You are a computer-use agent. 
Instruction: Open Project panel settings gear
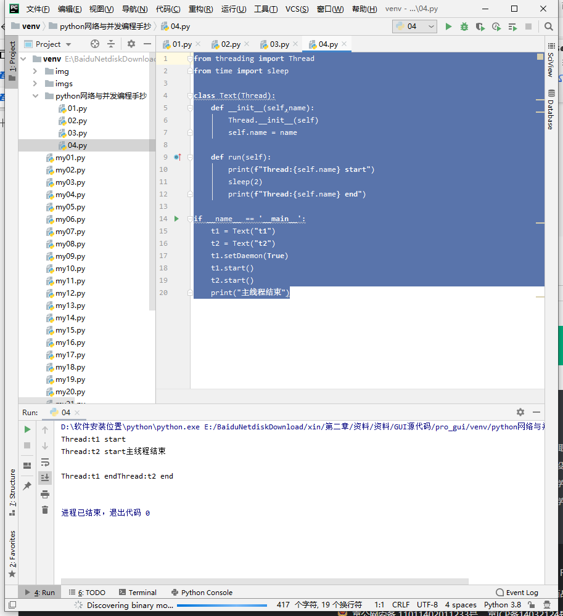131,44
